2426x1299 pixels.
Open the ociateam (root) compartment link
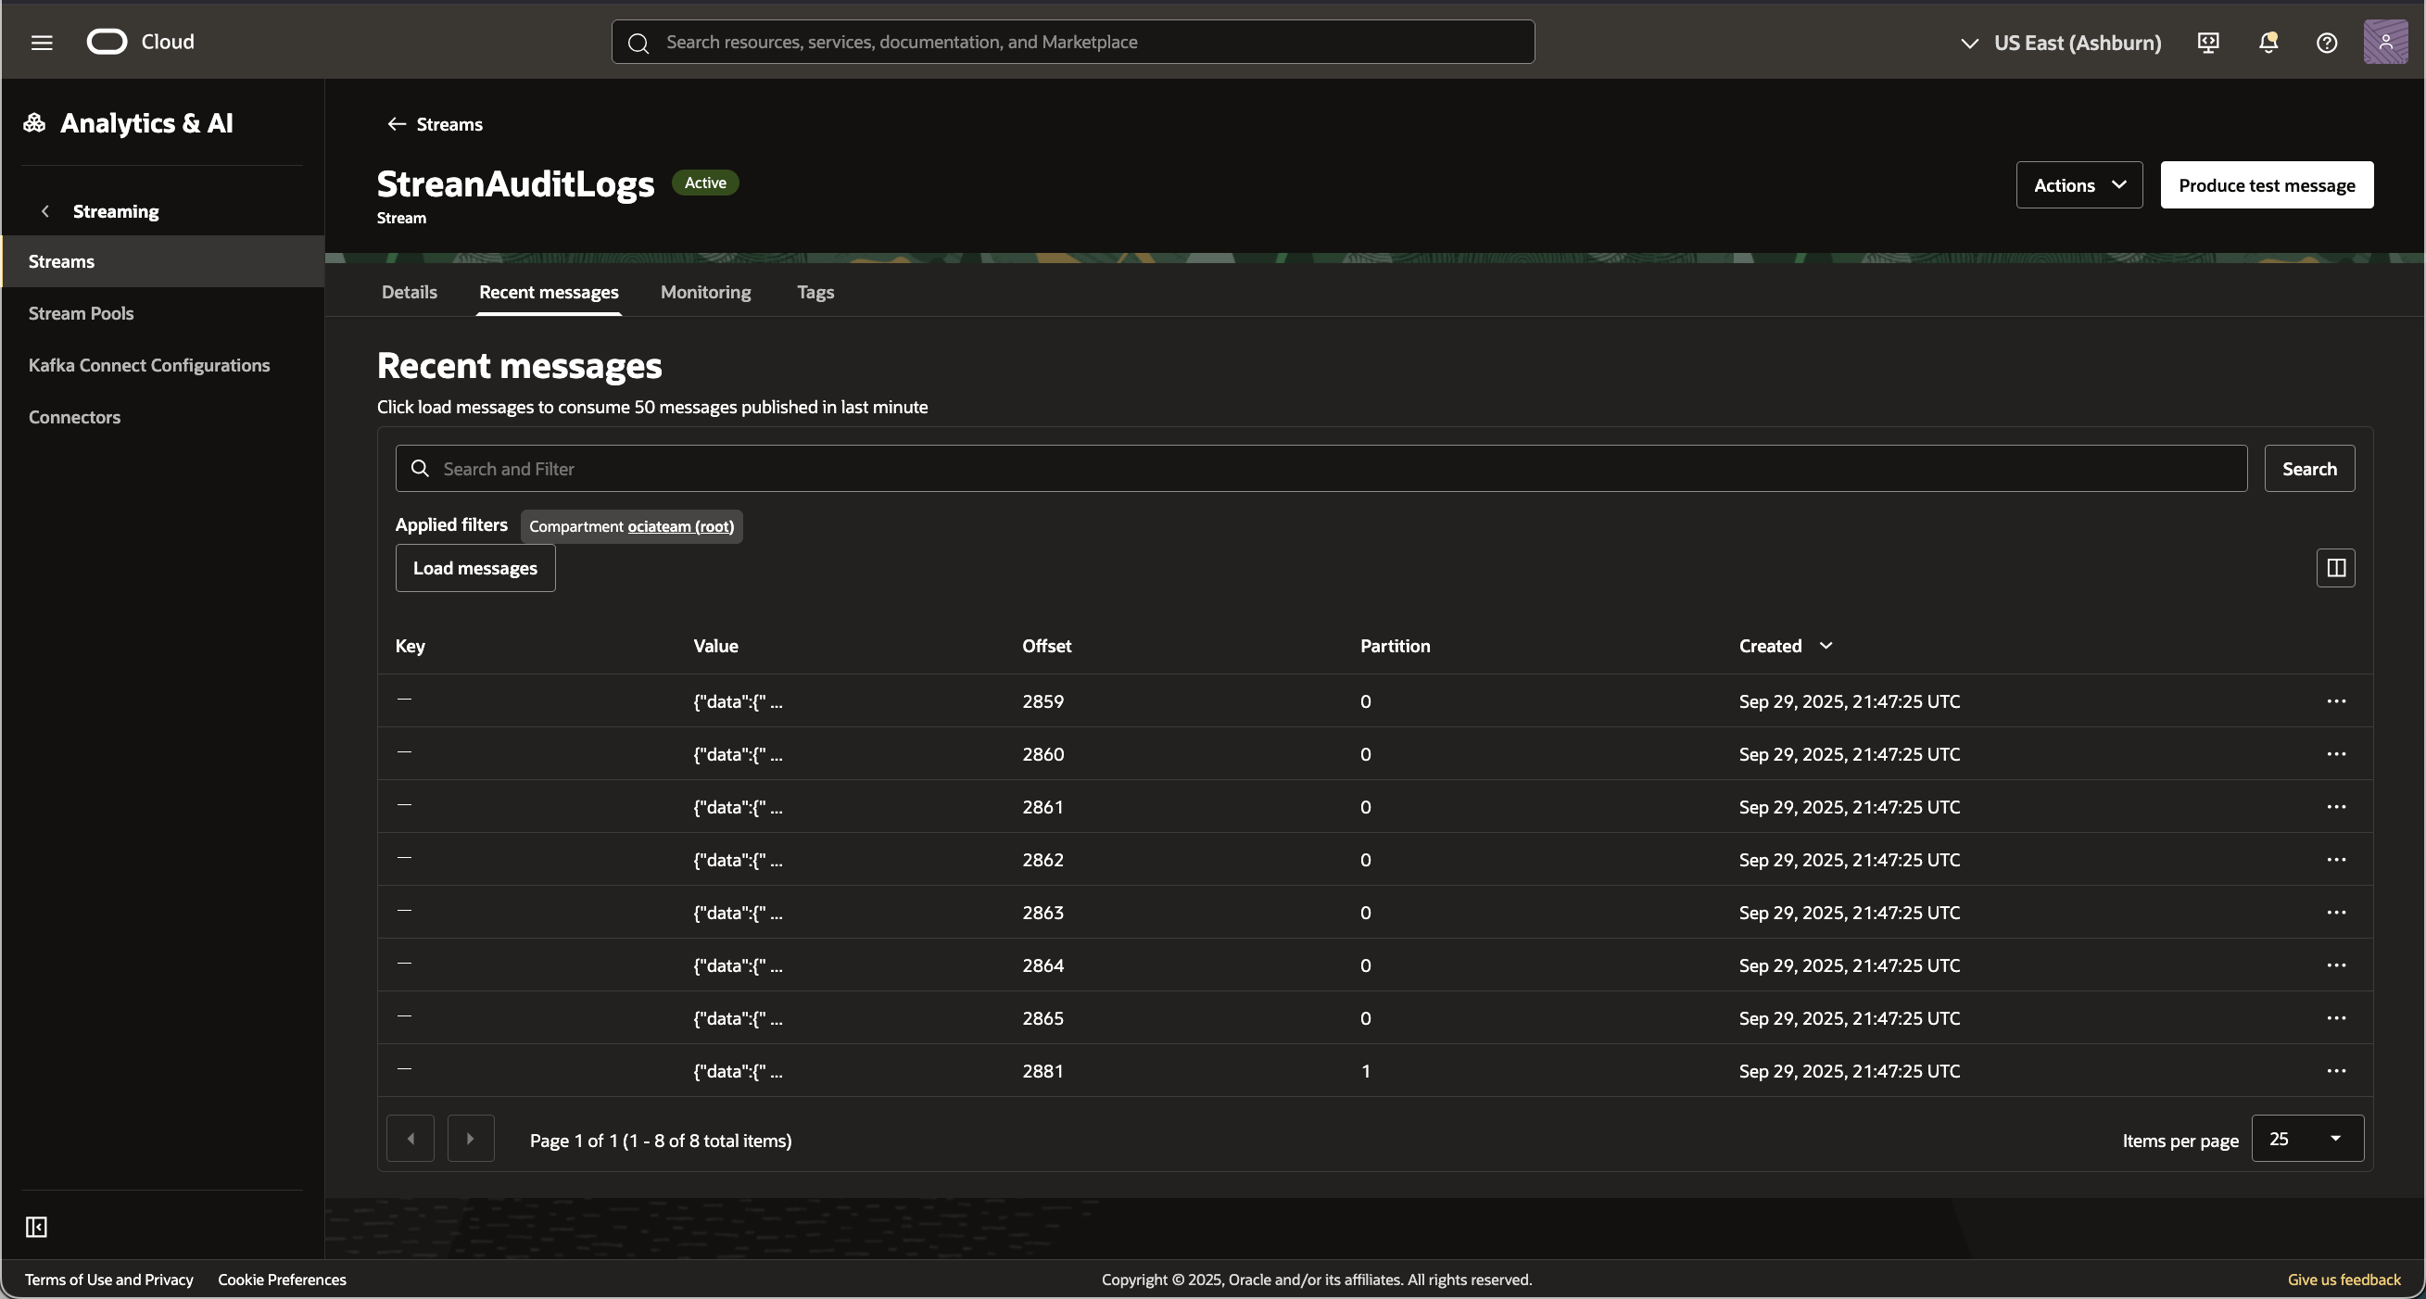(x=681, y=526)
